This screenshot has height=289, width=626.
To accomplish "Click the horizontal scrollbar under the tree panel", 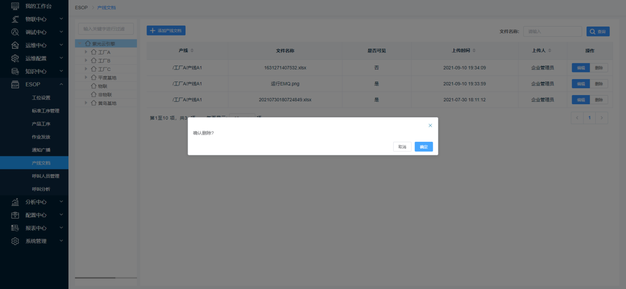I will [95, 278].
